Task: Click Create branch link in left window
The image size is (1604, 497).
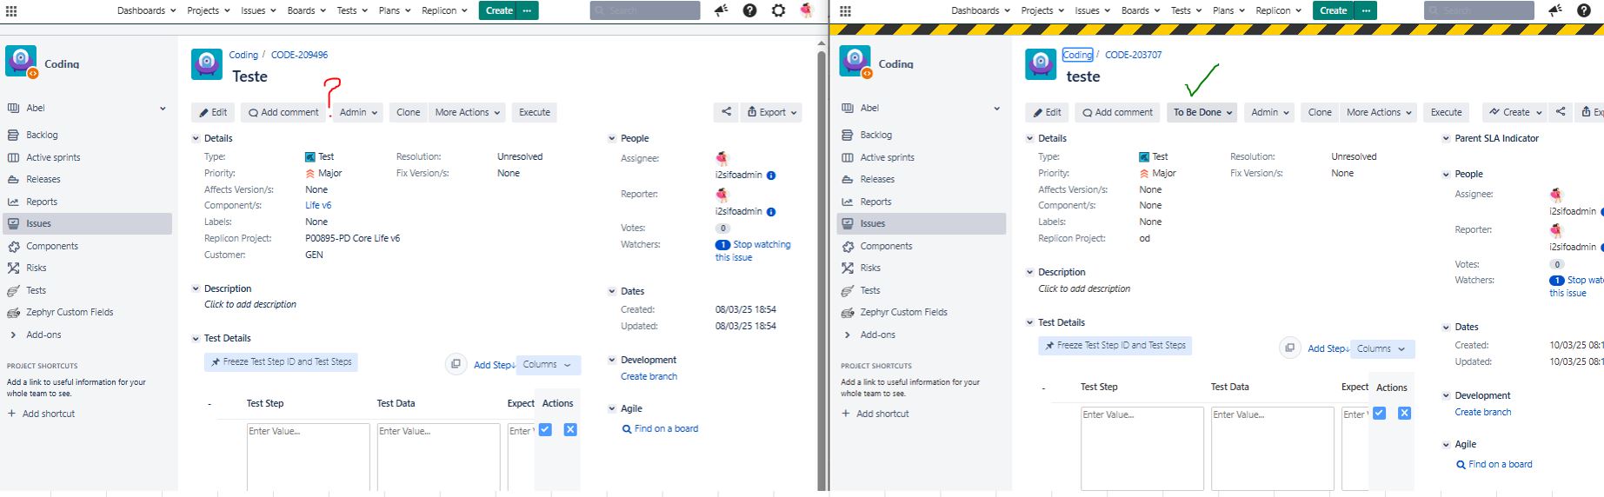Action: 649,376
